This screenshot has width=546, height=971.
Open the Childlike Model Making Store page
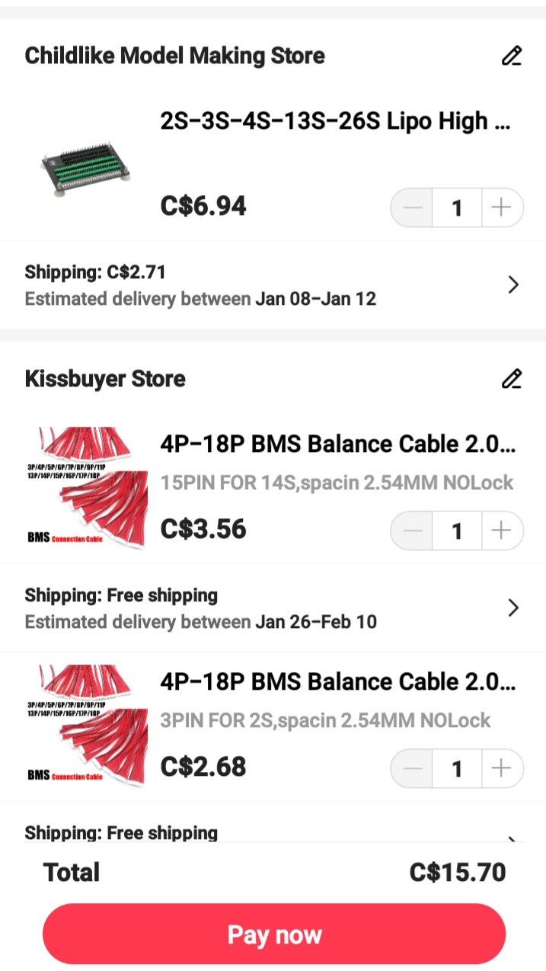(x=174, y=55)
